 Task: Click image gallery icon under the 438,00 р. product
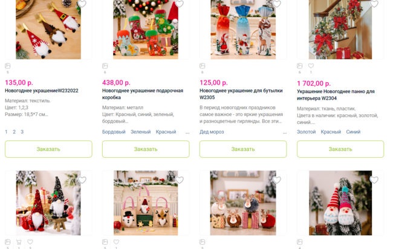[x=105, y=66]
